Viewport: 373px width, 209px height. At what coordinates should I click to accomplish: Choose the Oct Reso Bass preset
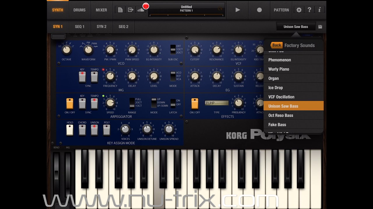(293, 115)
